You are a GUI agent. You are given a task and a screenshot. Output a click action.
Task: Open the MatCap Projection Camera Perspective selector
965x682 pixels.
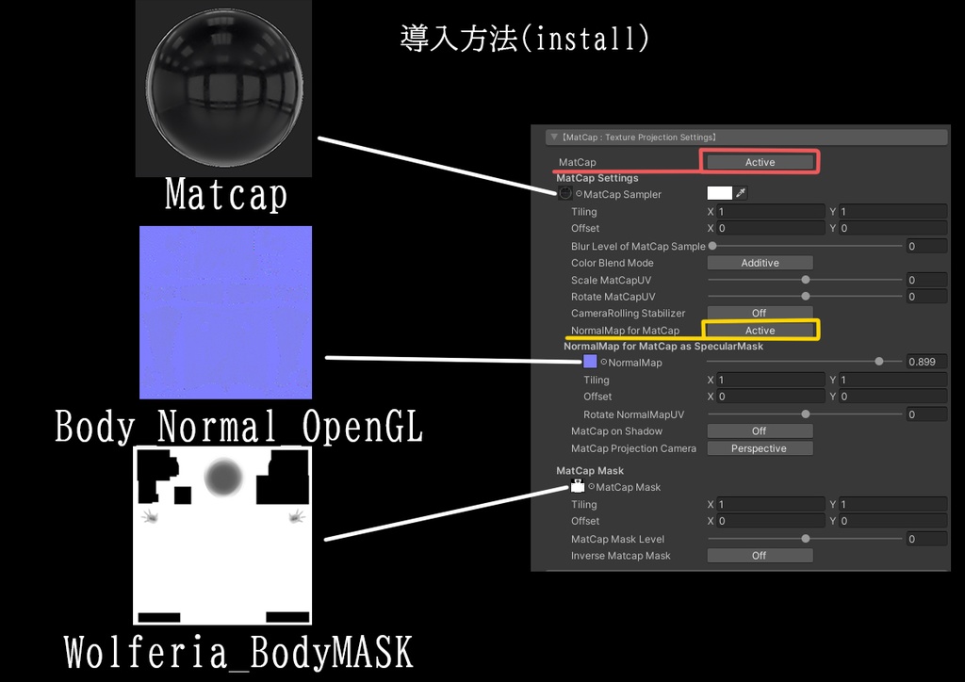pyautogui.click(x=760, y=447)
